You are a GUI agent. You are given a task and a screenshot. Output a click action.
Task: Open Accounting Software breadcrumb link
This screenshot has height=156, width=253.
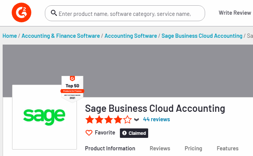(131, 36)
